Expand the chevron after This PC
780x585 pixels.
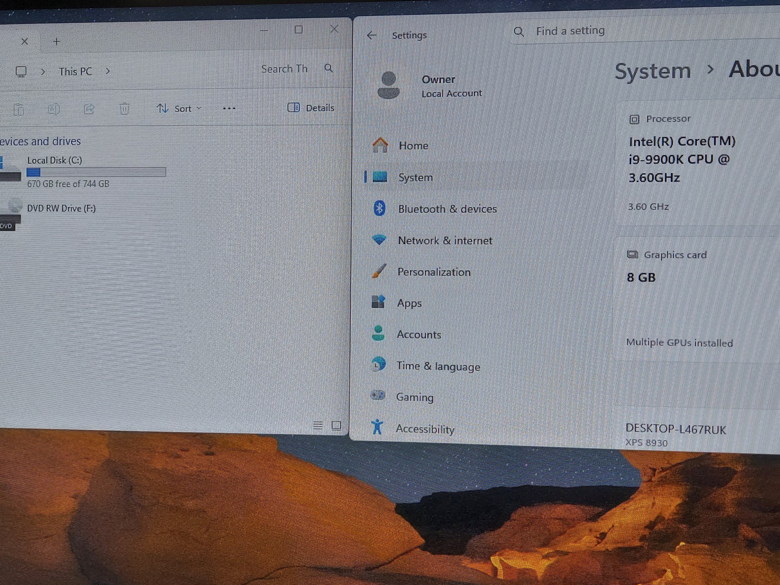(108, 71)
